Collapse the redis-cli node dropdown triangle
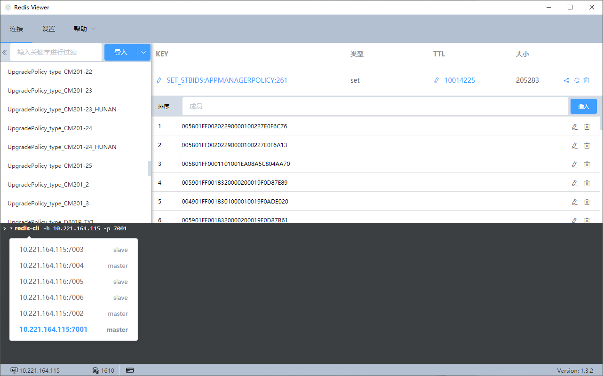Screen dimensions: 603x376 point(11,228)
